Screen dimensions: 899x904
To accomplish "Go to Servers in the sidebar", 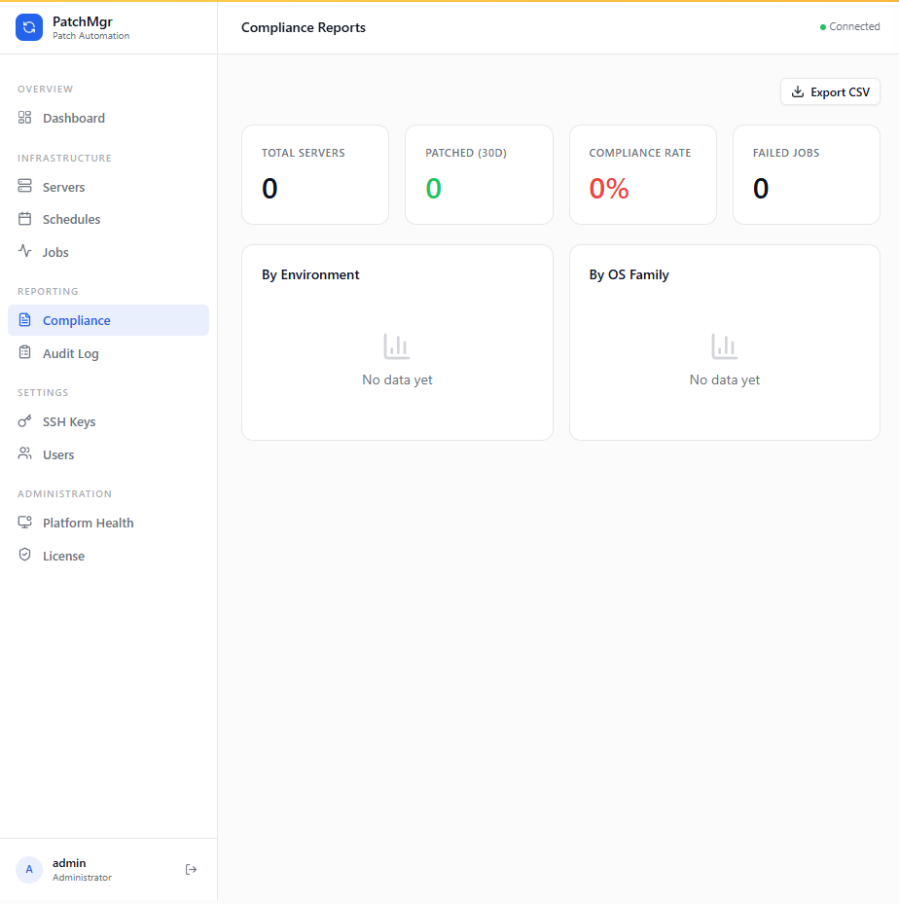I will point(108,187).
